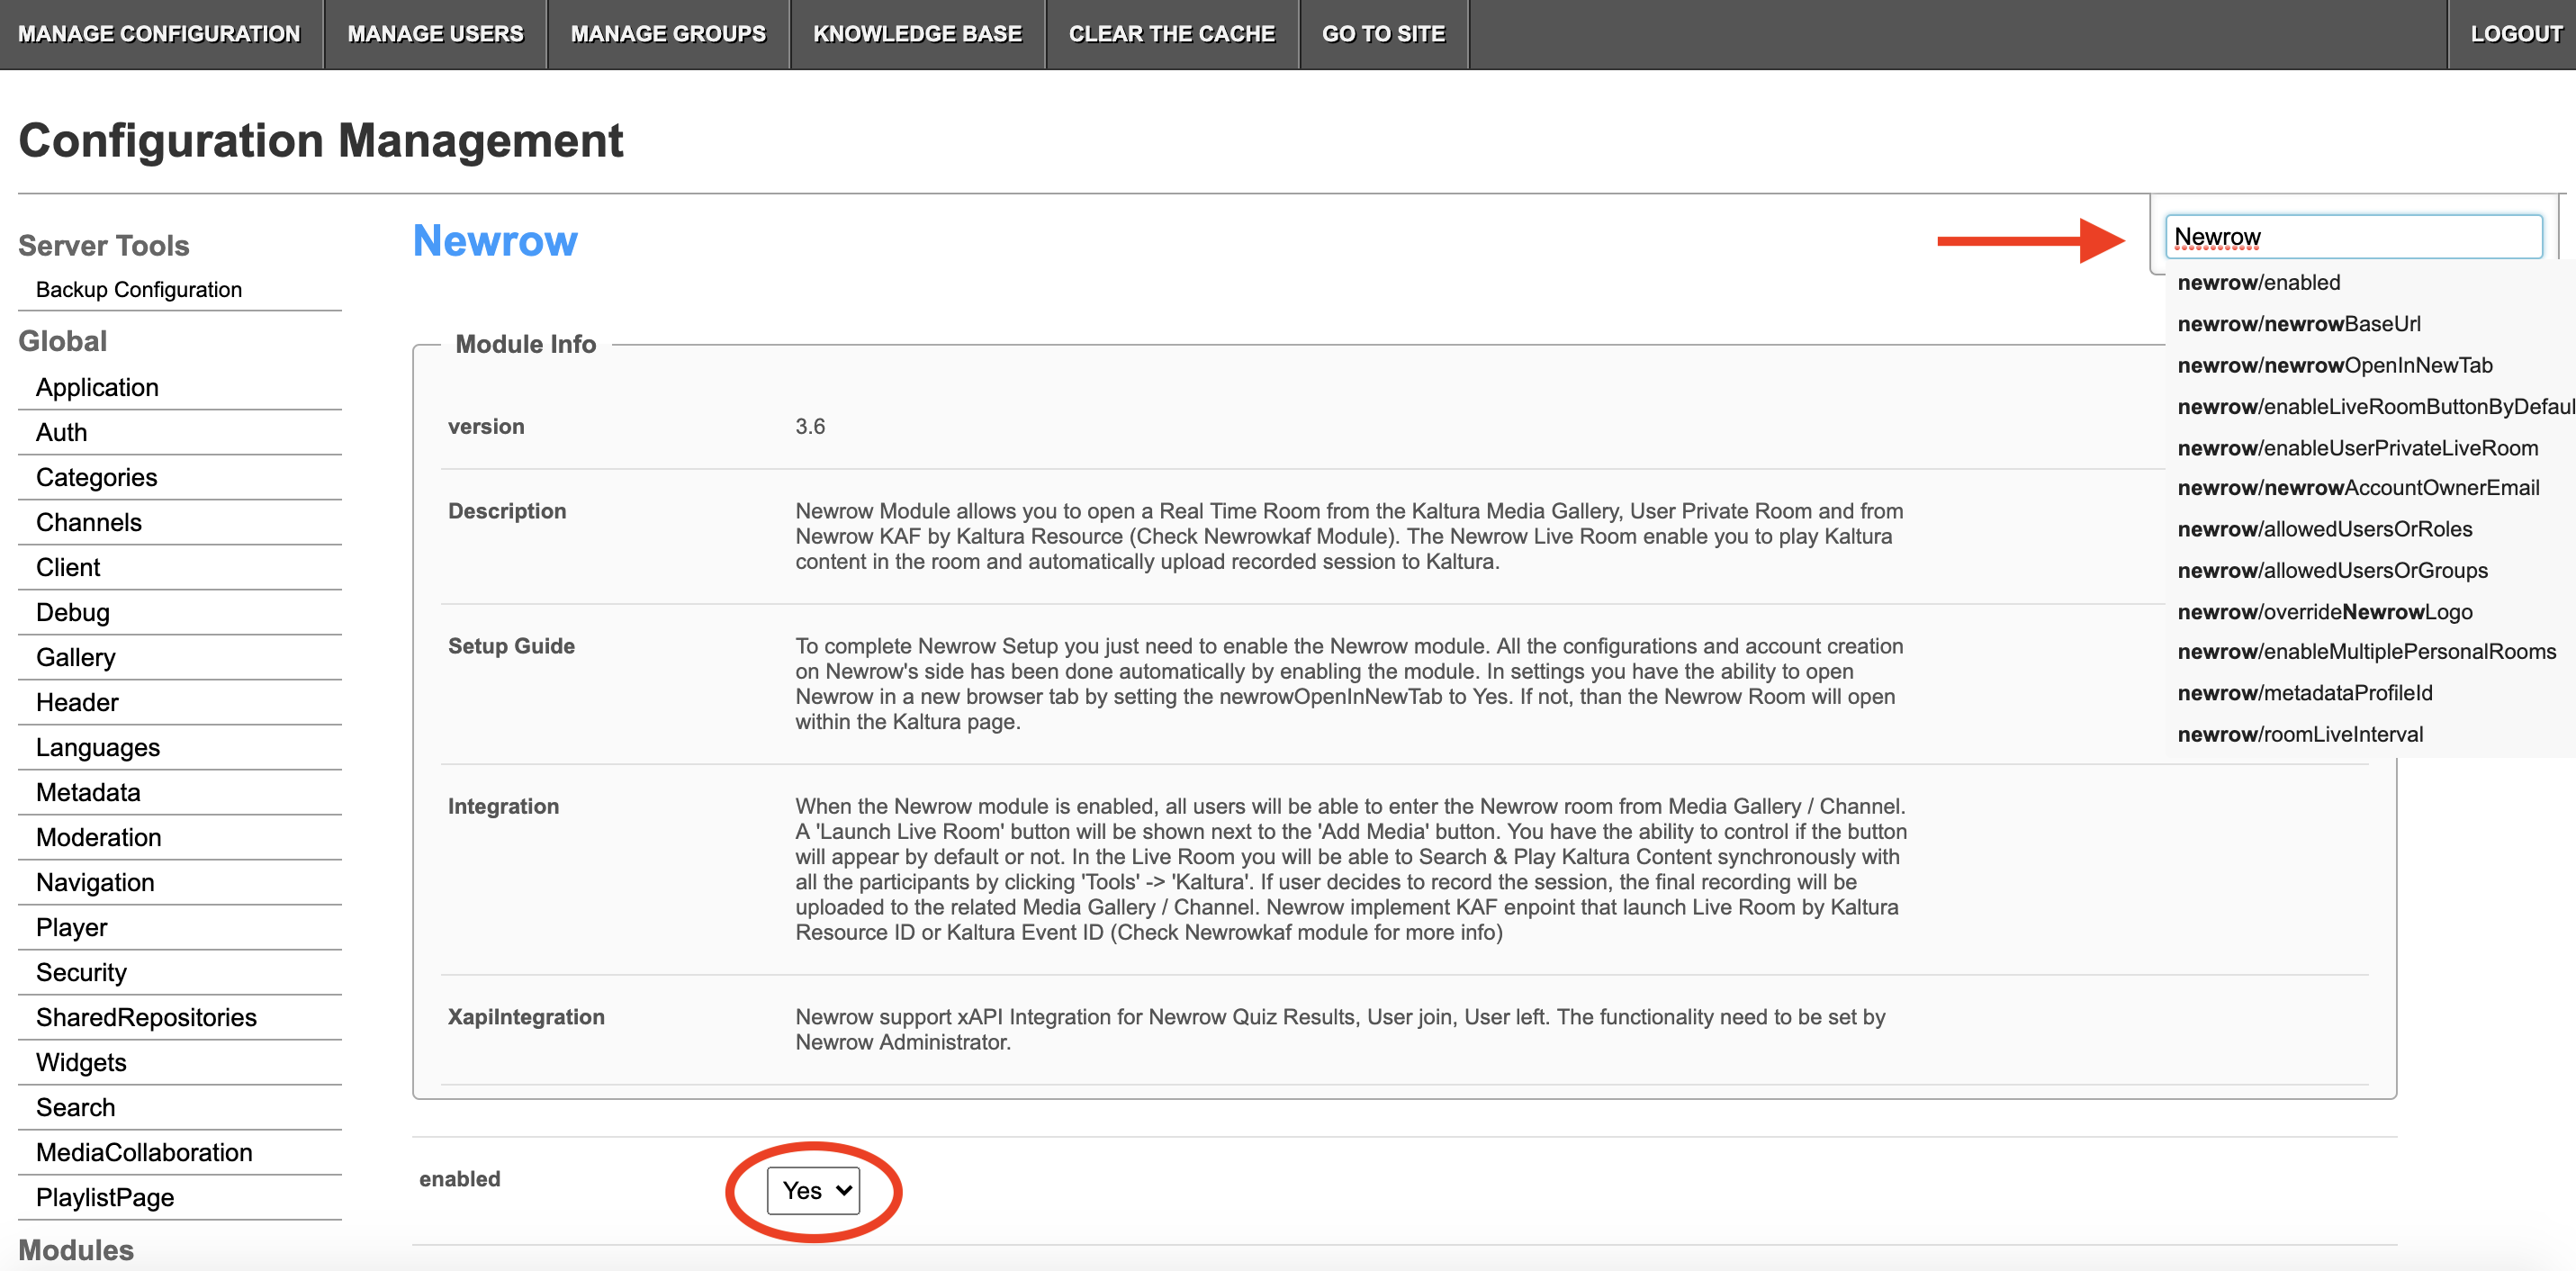Select newrow/enabled suggestion
2576x1271 pixels.
point(2258,283)
